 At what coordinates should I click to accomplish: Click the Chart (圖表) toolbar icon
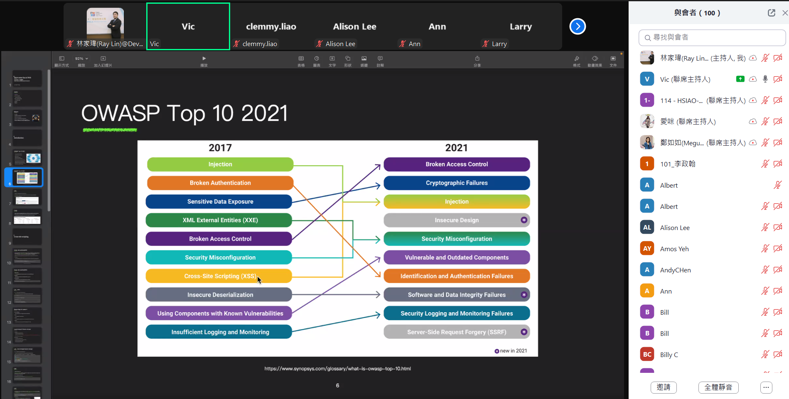pyautogui.click(x=317, y=59)
